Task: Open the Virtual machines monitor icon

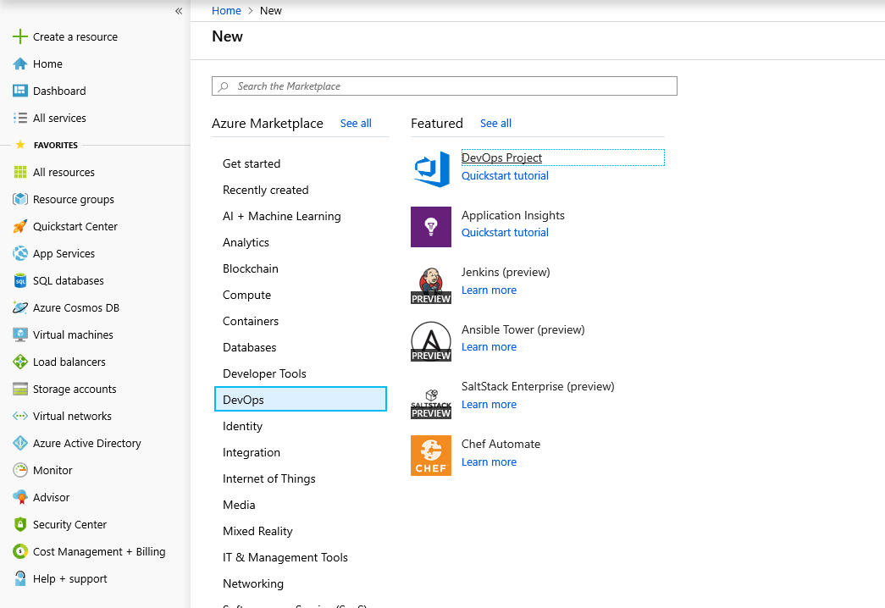Action: (19, 334)
